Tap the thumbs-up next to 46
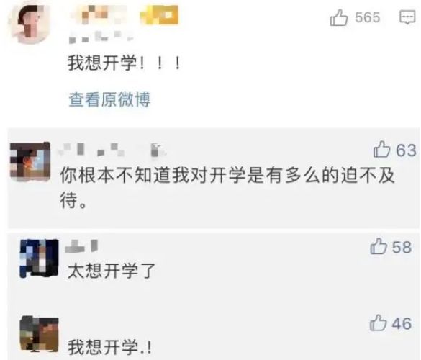Viewport: 421px width, 360px height. [378, 323]
